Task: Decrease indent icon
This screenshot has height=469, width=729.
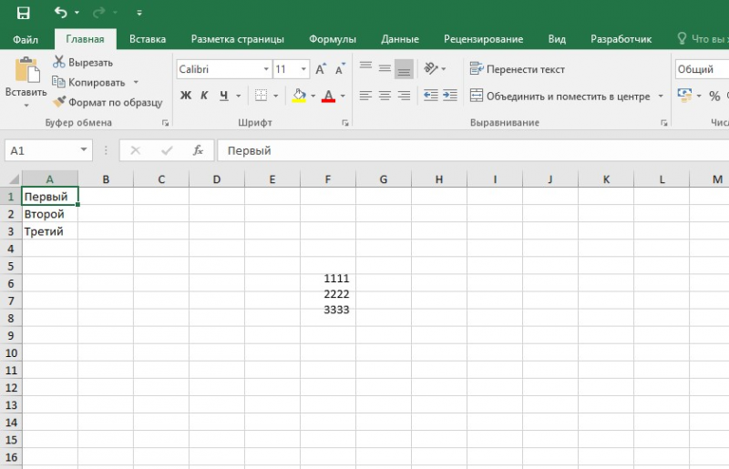Action: pyautogui.click(x=430, y=96)
